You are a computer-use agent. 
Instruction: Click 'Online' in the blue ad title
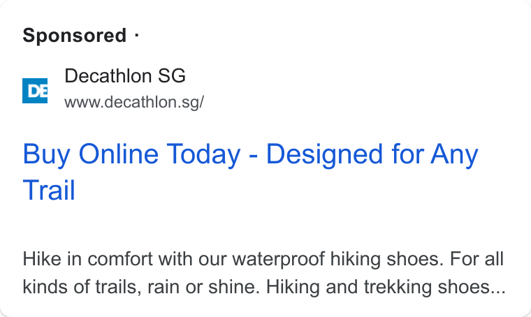(119, 154)
